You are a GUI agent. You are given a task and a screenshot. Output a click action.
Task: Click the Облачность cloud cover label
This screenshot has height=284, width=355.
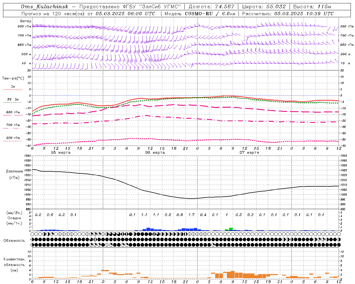pyautogui.click(x=14, y=240)
